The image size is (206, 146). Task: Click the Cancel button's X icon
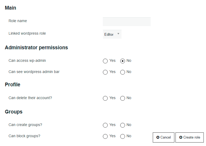coord(158,137)
